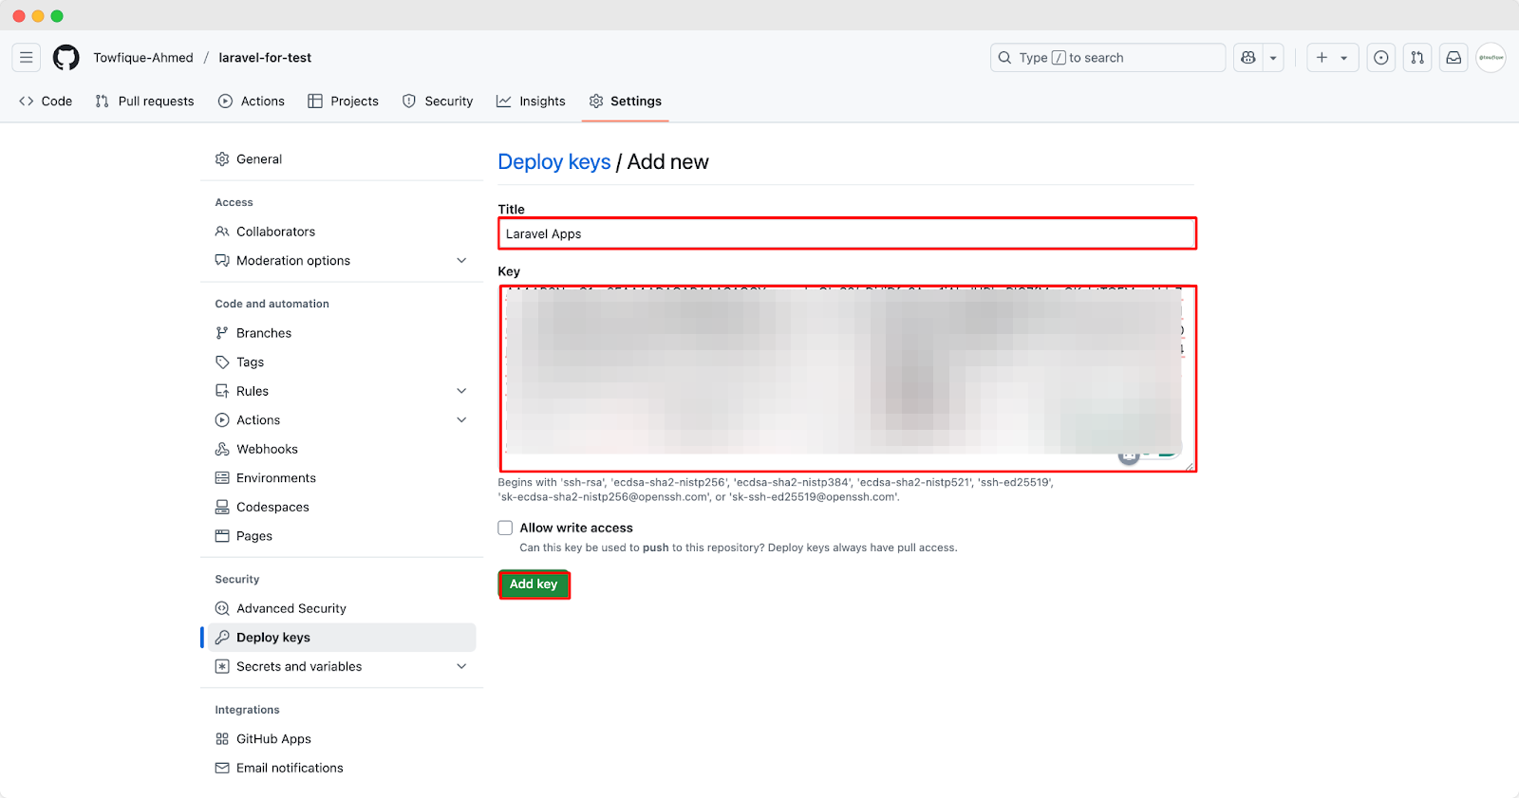This screenshot has height=798, width=1519.
Task: Enable the Allow write access checkbox
Action: point(505,528)
